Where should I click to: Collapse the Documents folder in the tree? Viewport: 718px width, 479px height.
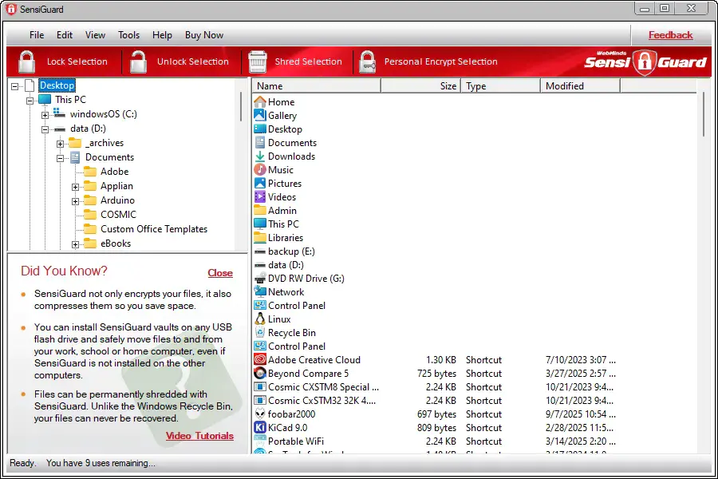tap(61, 157)
